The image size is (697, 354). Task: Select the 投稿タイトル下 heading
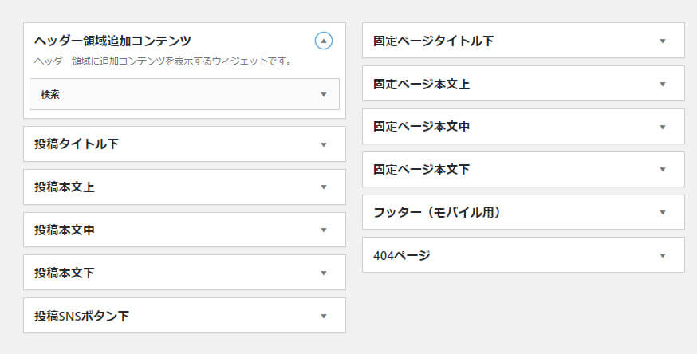tap(77, 144)
